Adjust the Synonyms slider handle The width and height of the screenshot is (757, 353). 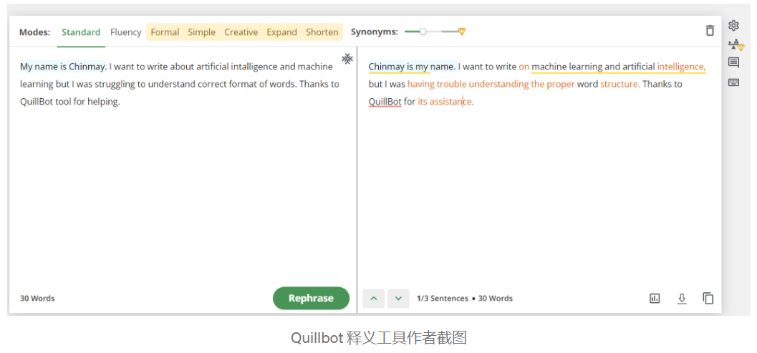point(423,32)
